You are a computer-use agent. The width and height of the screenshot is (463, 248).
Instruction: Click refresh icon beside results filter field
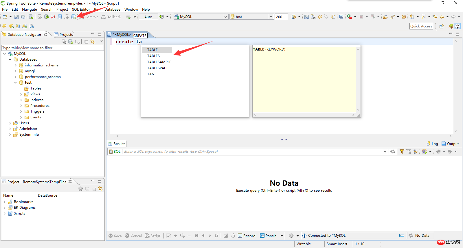click(x=393, y=152)
